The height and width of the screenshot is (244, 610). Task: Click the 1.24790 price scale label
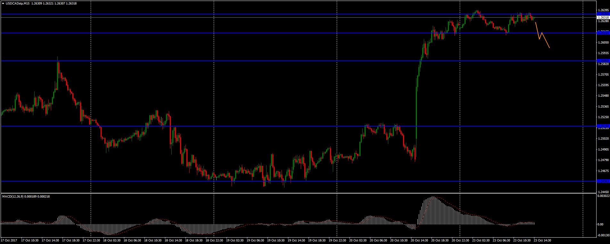[x=603, y=160]
